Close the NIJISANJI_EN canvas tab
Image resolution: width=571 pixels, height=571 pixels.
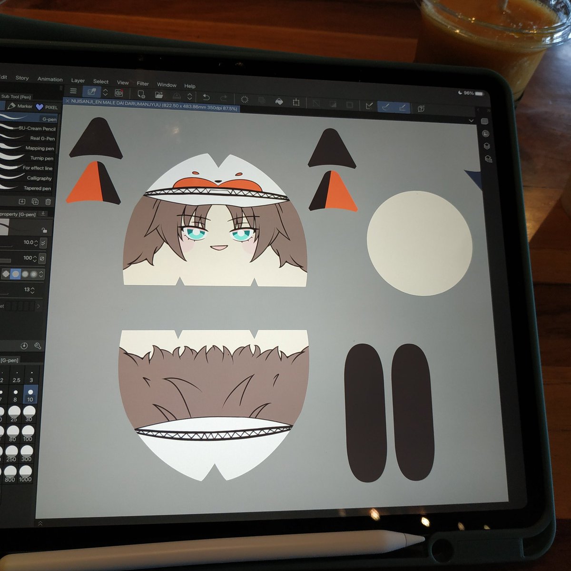[x=67, y=101]
